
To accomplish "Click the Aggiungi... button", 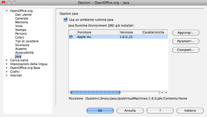I will click(185, 33).
